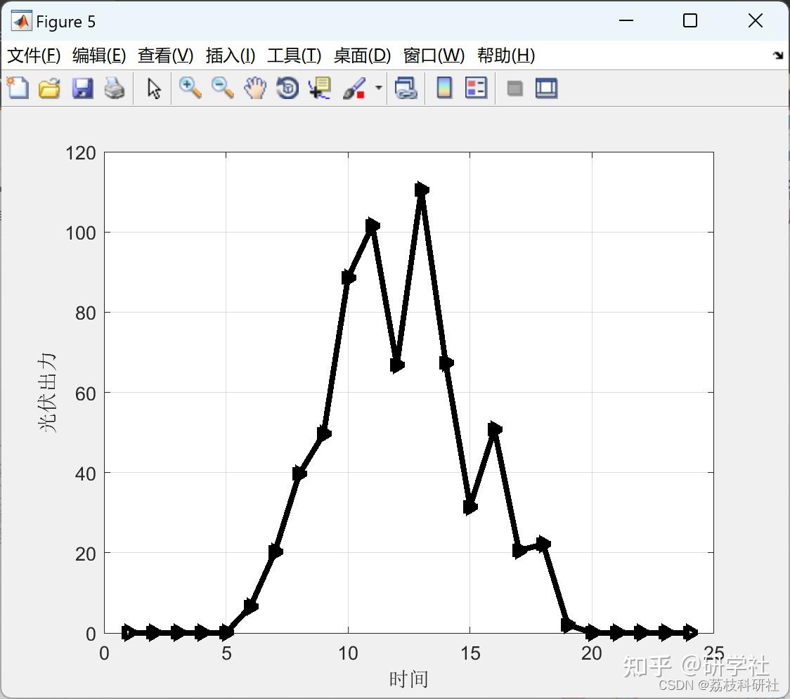Enable the Data Cursor mode
This screenshot has width=790, height=699.
(319, 88)
